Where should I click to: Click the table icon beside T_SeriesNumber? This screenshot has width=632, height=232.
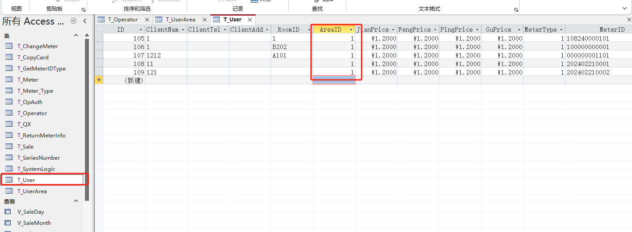tap(8, 157)
